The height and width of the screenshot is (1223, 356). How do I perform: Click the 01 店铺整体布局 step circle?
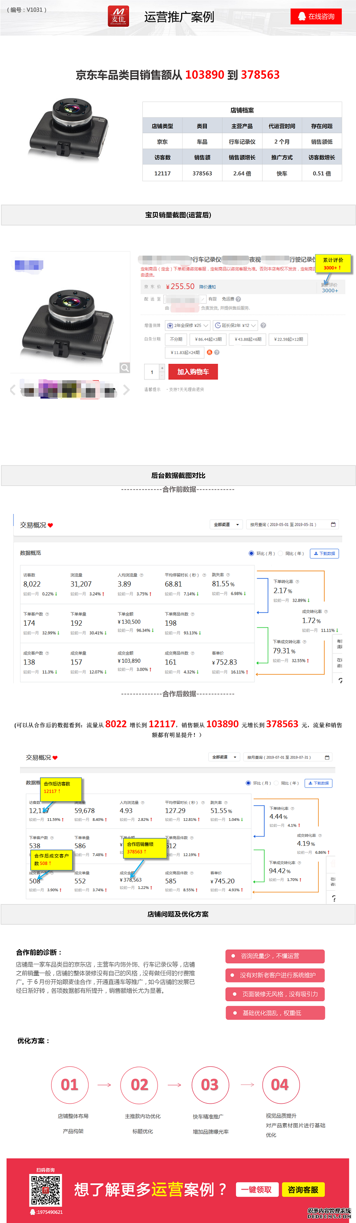[x=70, y=1085]
